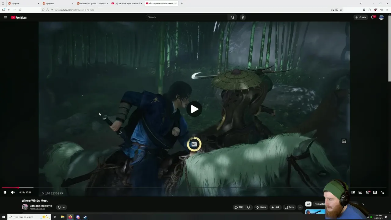Go to YouTube Premium home logo
This screenshot has width=391, height=220.
[19, 17]
